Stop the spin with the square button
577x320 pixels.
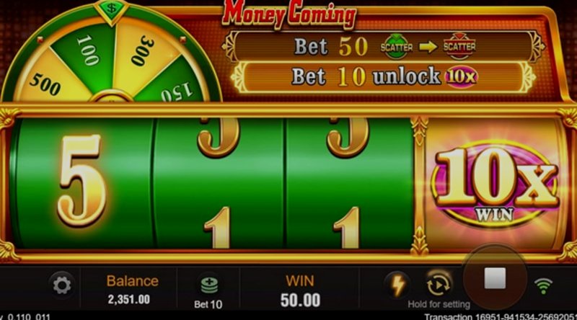pos(495,278)
